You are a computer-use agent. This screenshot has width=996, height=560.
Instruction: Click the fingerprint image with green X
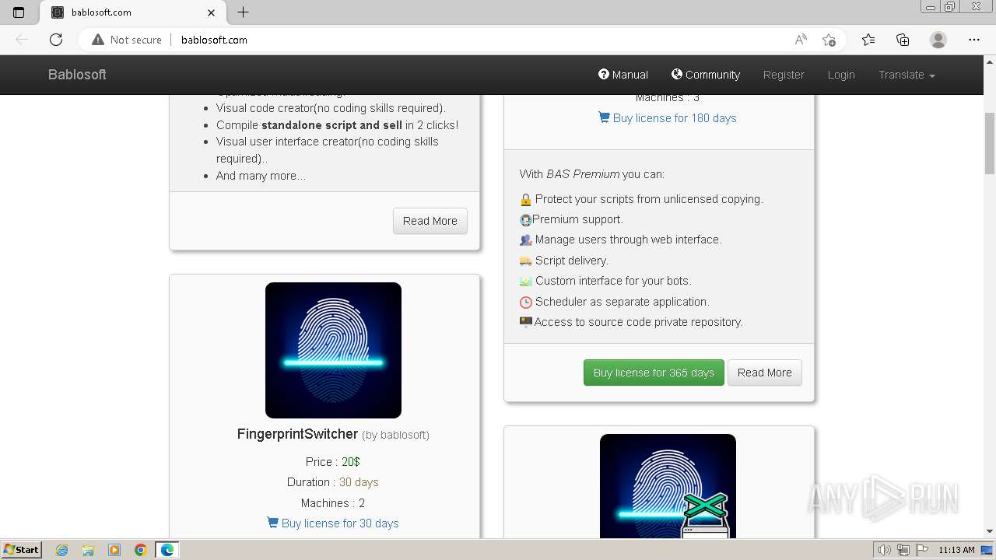point(668,486)
